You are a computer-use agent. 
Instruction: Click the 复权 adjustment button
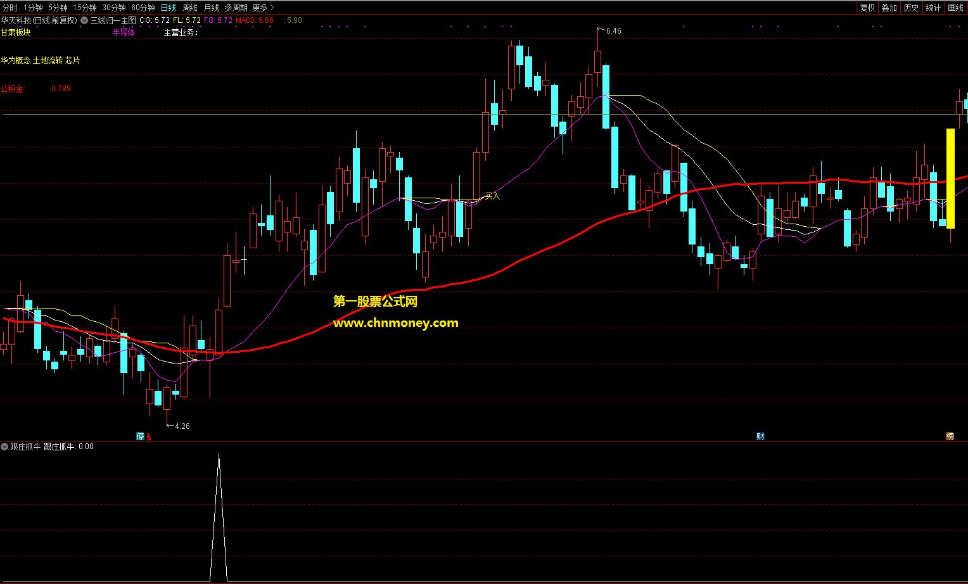(x=867, y=8)
